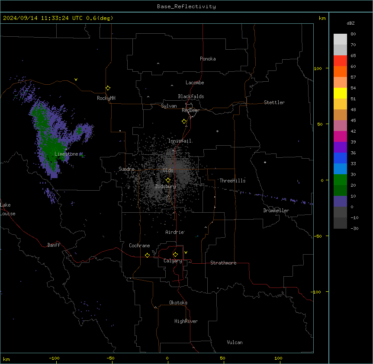Click the Strathmore label
373x364 pixels.
[x=223, y=263]
